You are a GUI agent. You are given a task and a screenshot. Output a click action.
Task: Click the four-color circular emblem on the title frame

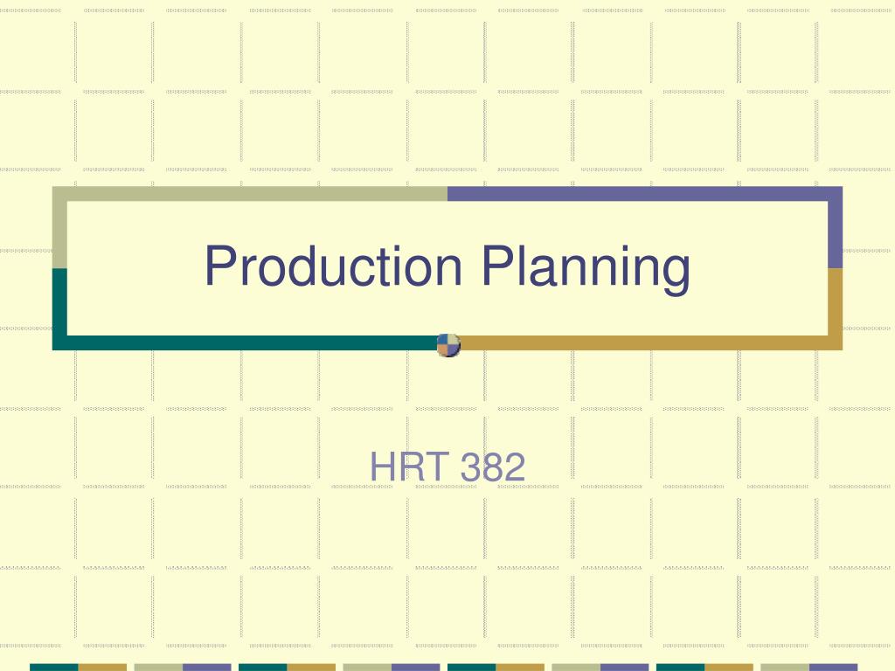click(448, 345)
